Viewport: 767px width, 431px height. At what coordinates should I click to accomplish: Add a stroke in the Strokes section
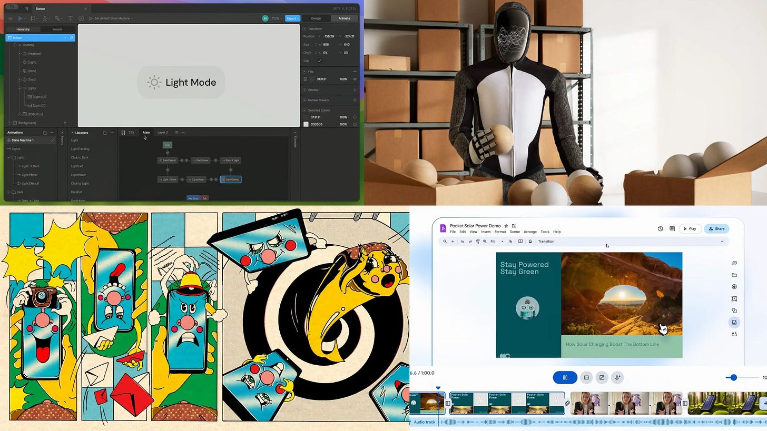point(355,90)
